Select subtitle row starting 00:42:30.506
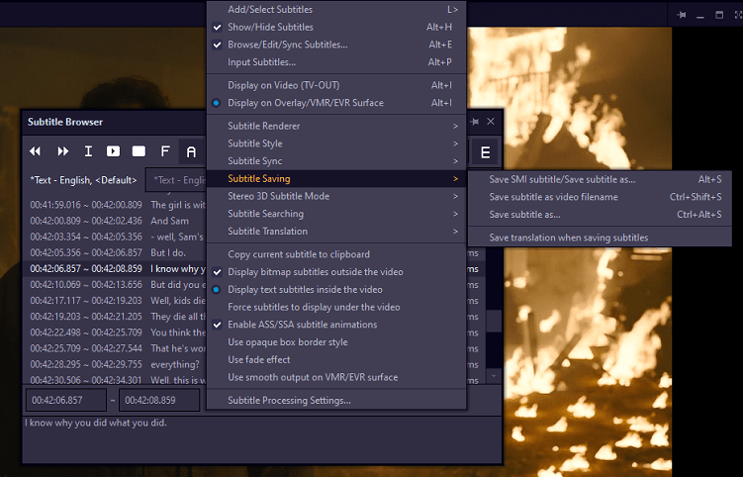This screenshot has height=477, width=743. (115, 379)
